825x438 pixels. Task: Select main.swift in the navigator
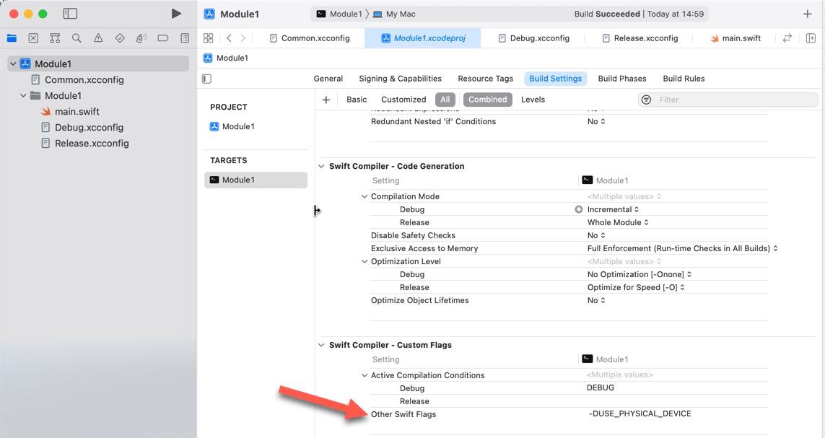[x=77, y=111]
